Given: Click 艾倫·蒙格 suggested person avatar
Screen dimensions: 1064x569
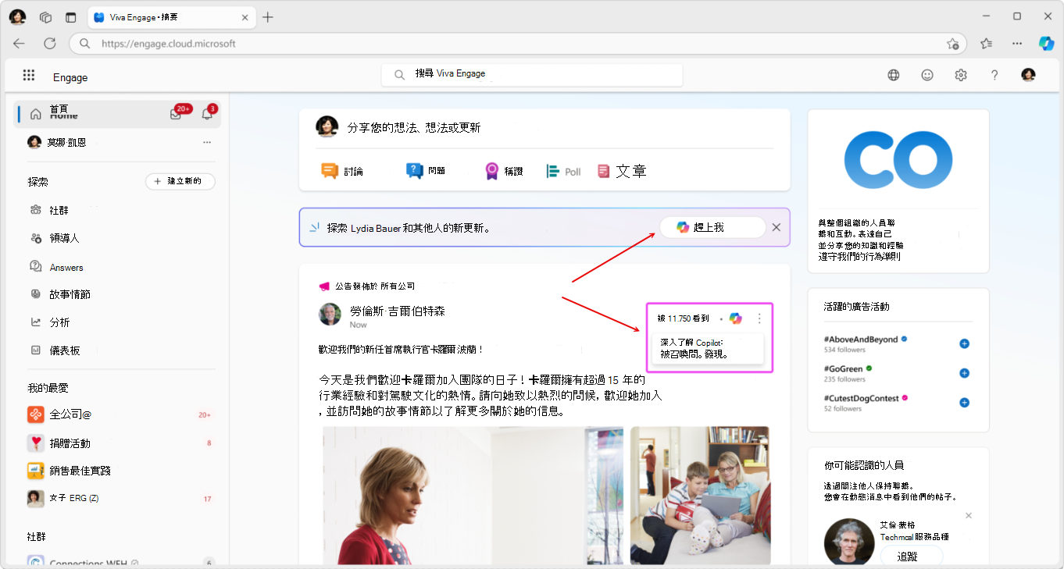Looking at the screenshot, I should 848,542.
